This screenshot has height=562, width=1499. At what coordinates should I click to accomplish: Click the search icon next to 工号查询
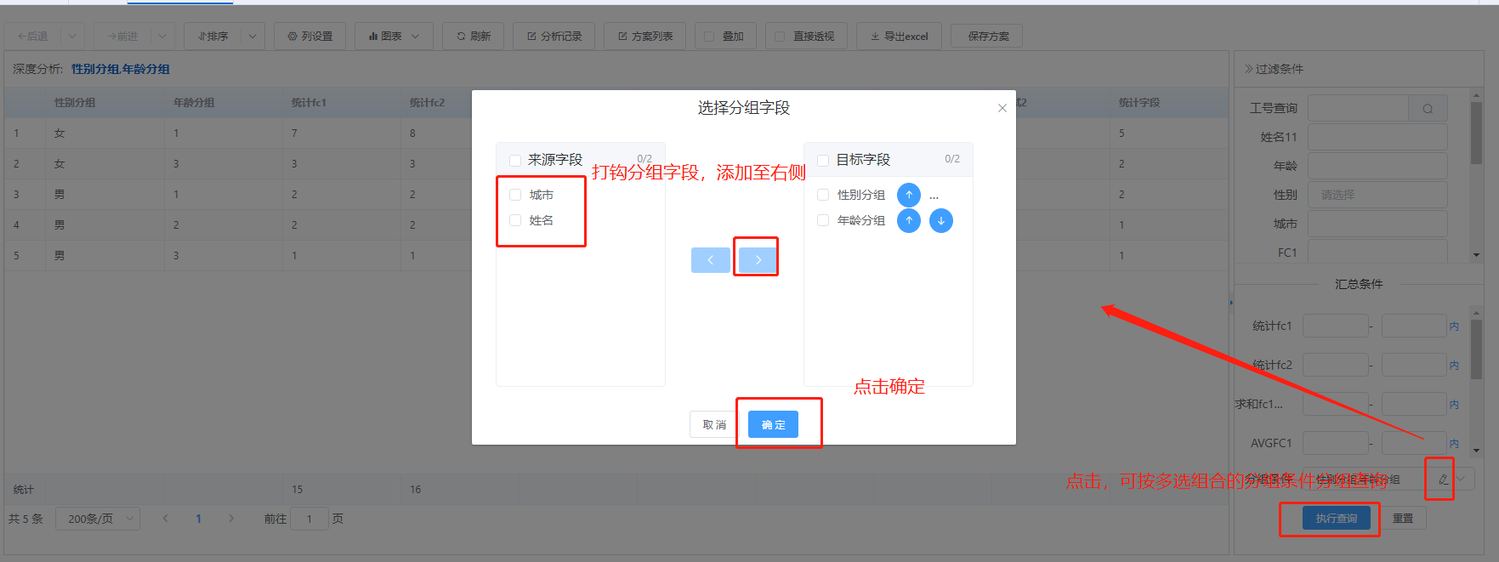pyautogui.click(x=1428, y=109)
